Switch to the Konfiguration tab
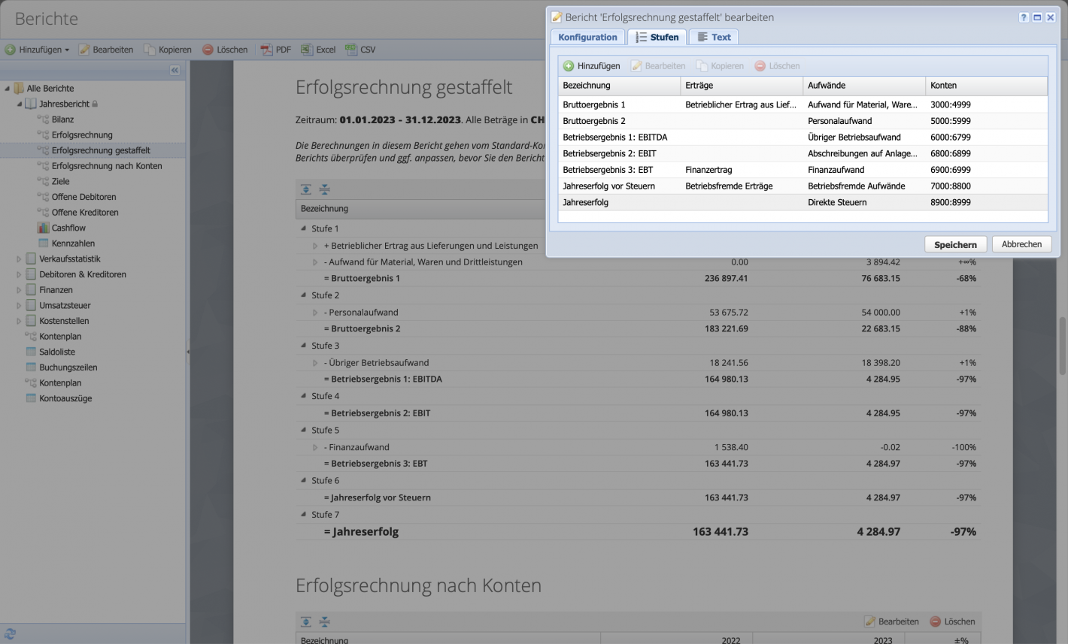1068x644 pixels. [587, 36]
